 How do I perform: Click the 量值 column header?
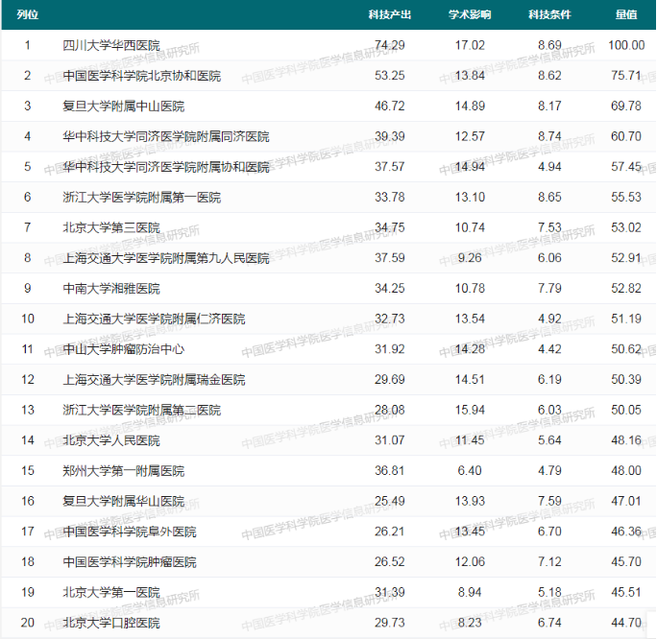(x=626, y=14)
